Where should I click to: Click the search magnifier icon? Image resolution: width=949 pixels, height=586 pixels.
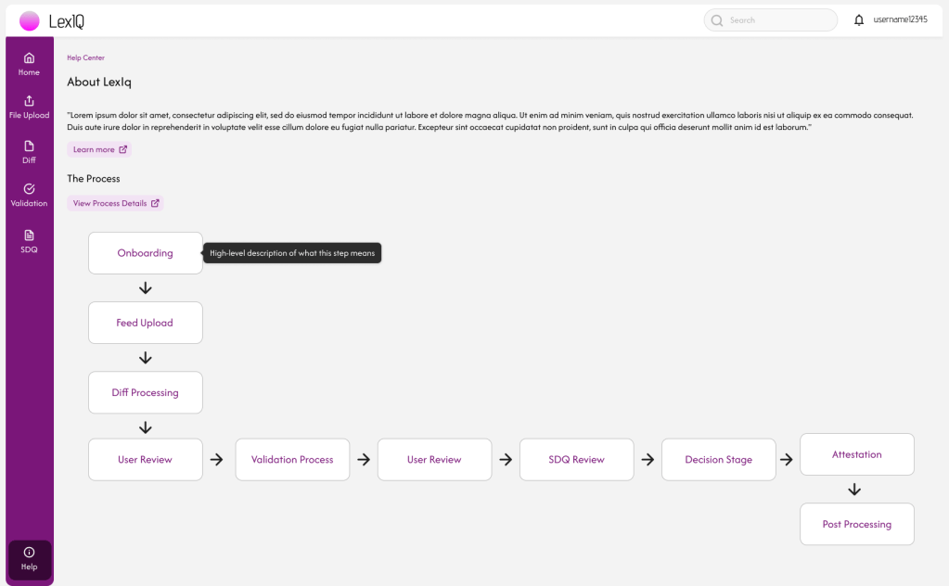717,20
